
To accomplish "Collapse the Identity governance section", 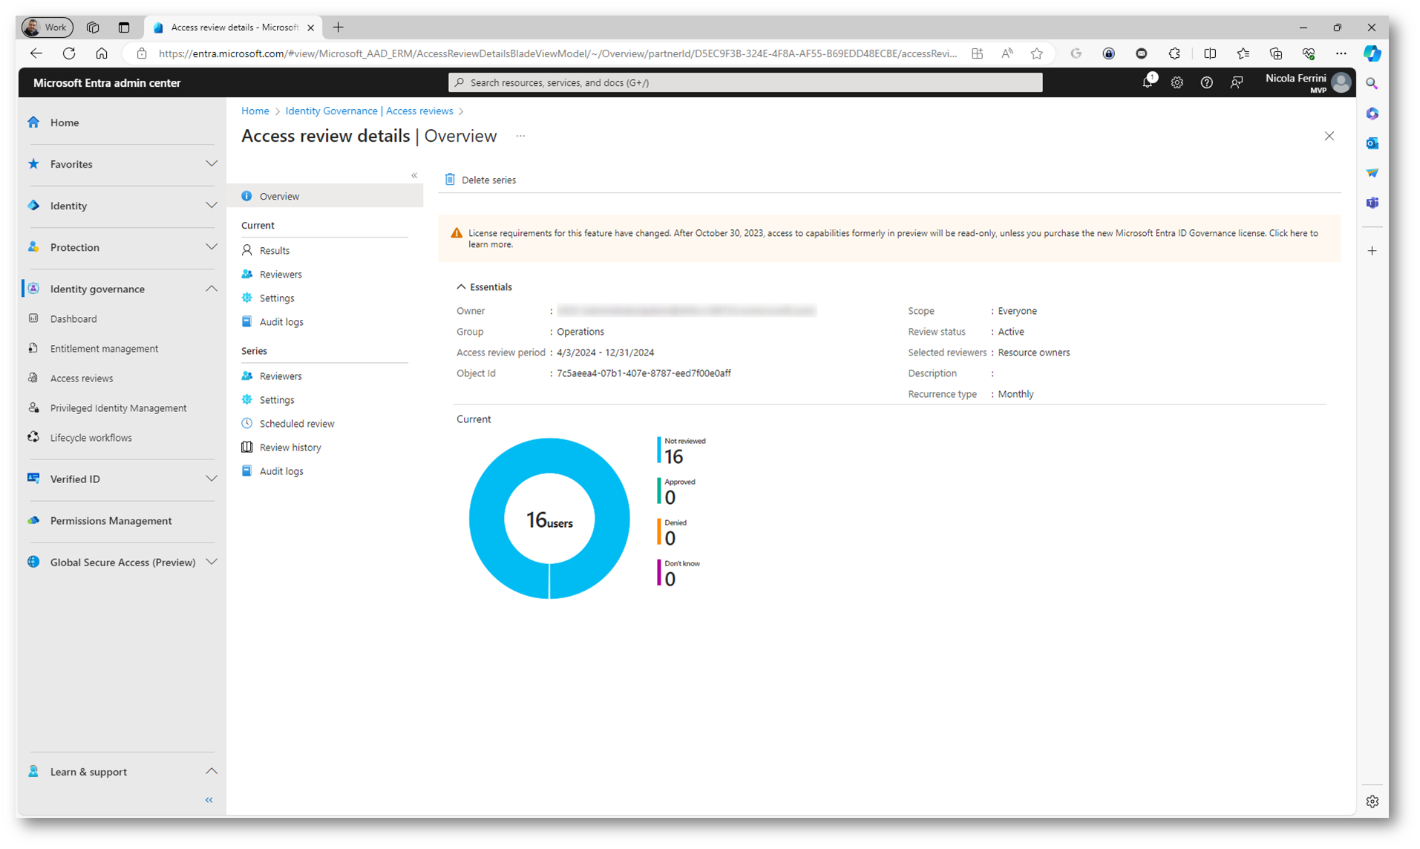I will 211,289.
